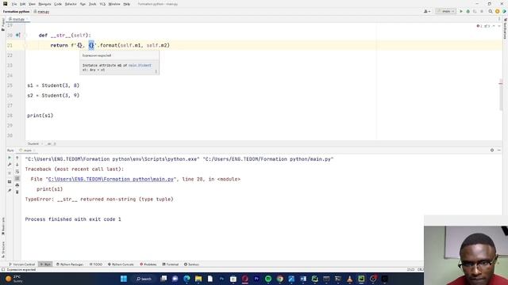Run the main configuration with green play button
Viewport: 508px width, 285px height.
(x=461, y=11)
